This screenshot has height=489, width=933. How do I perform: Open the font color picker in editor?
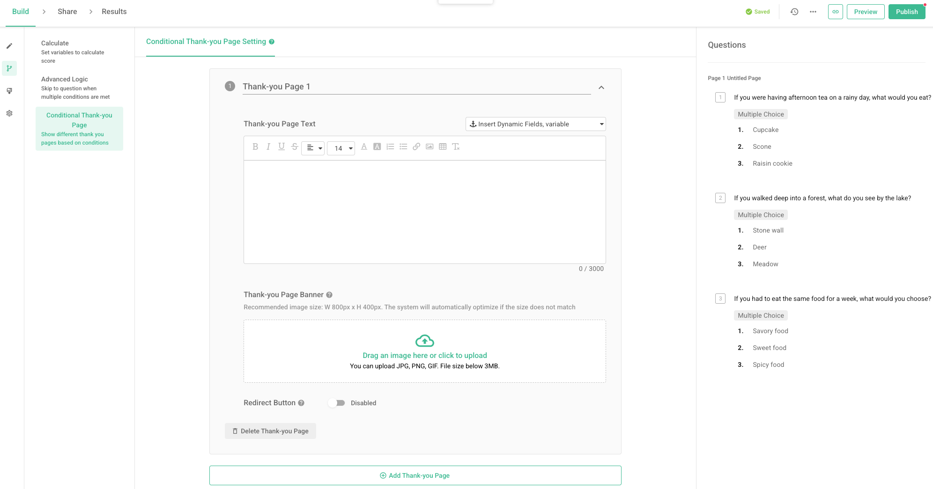pyautogui.click(x=364, y=146)
